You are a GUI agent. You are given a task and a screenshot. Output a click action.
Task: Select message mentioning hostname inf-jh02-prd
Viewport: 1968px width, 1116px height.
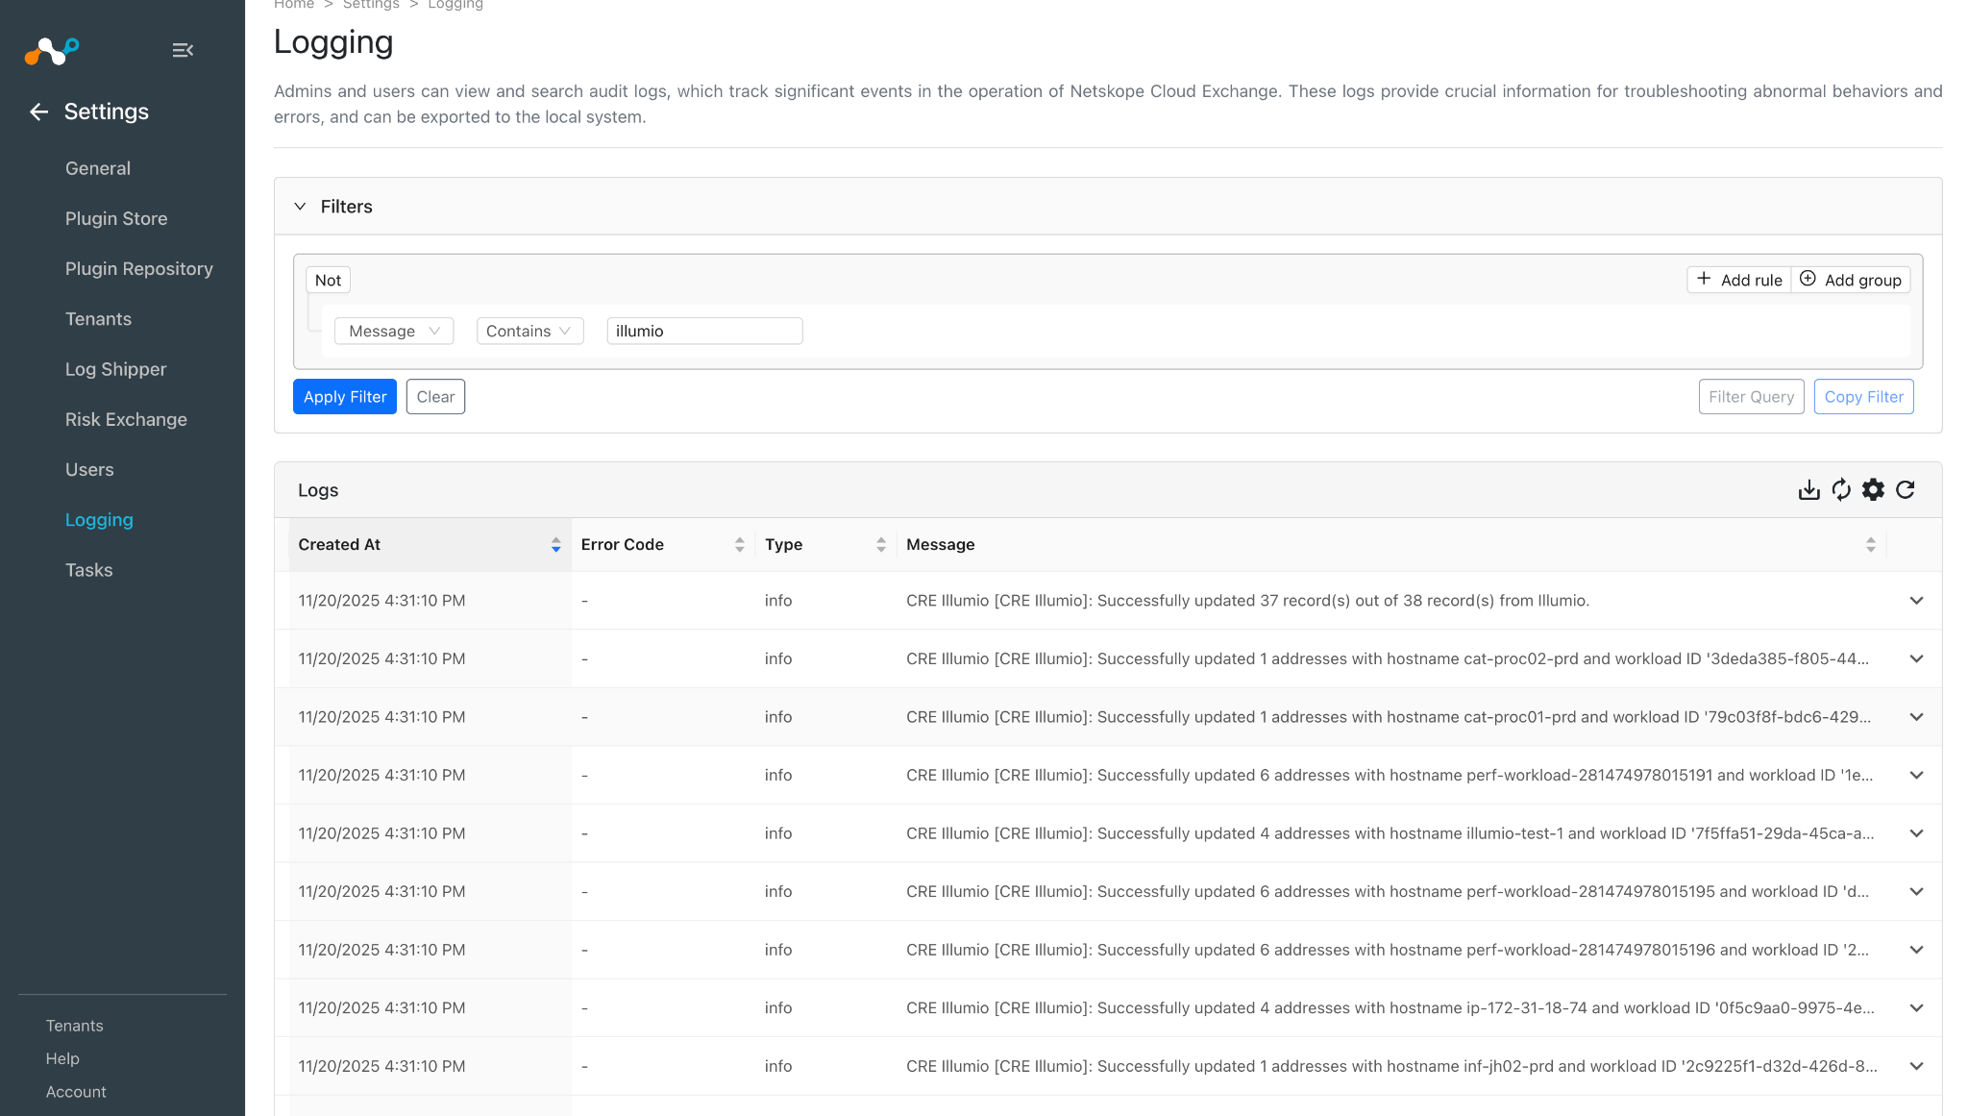tap(1391, 1066)
